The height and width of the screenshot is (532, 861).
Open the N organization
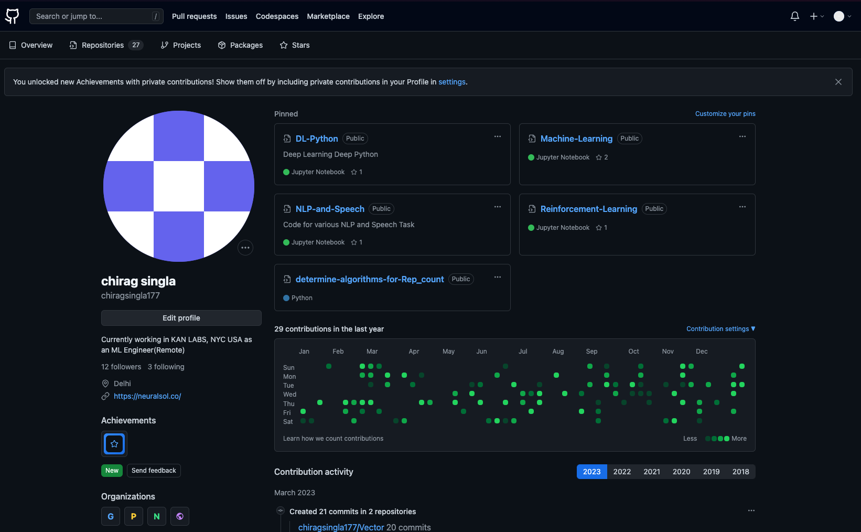point(157,516)
